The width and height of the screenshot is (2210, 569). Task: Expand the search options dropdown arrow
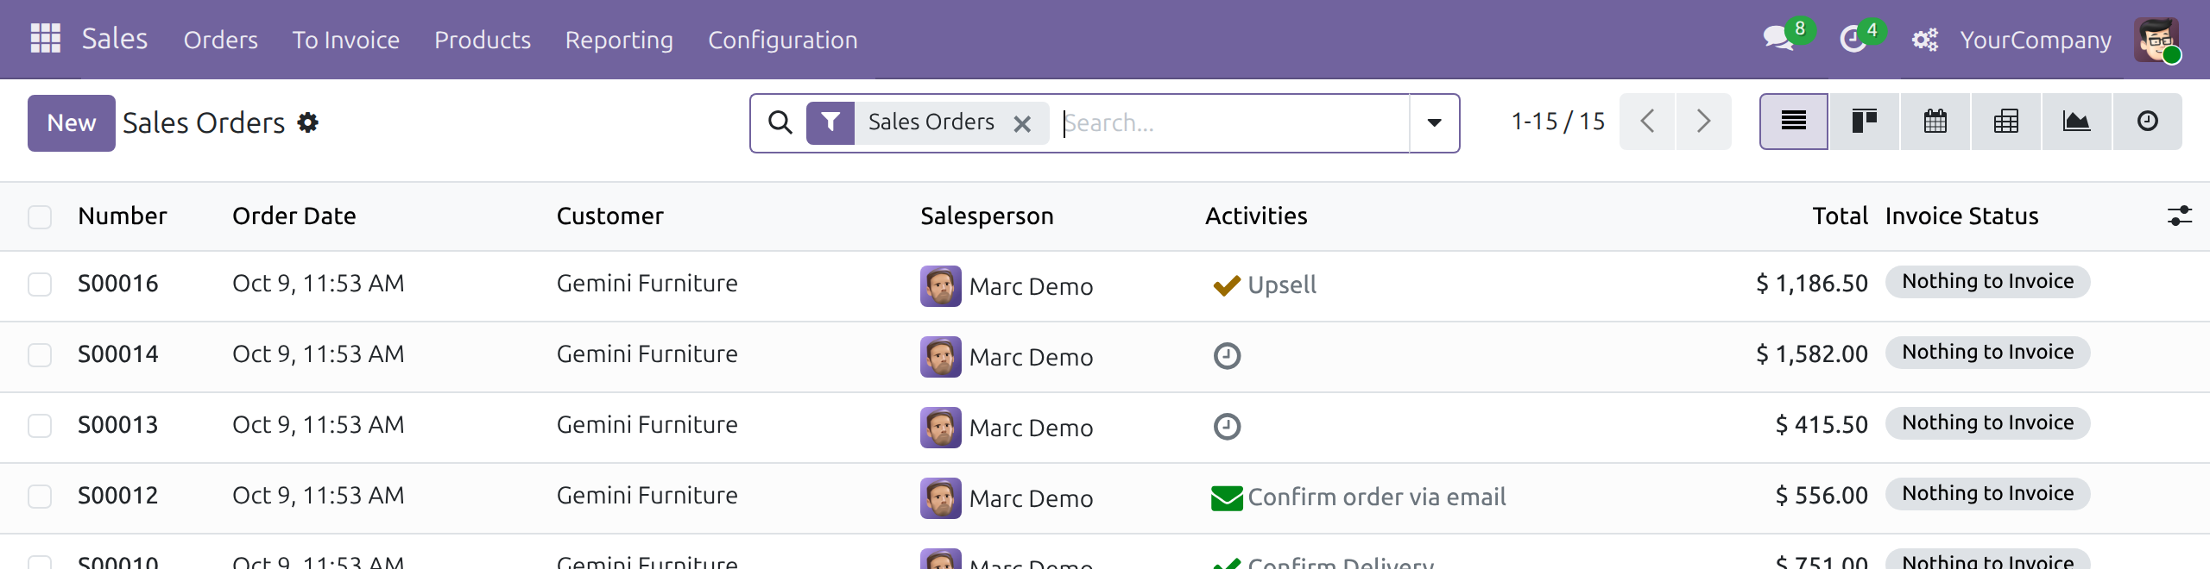(x=1434, y=122)
